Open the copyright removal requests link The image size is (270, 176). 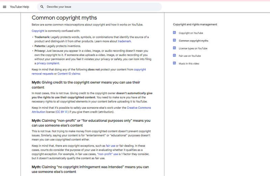tap(89, 71)
